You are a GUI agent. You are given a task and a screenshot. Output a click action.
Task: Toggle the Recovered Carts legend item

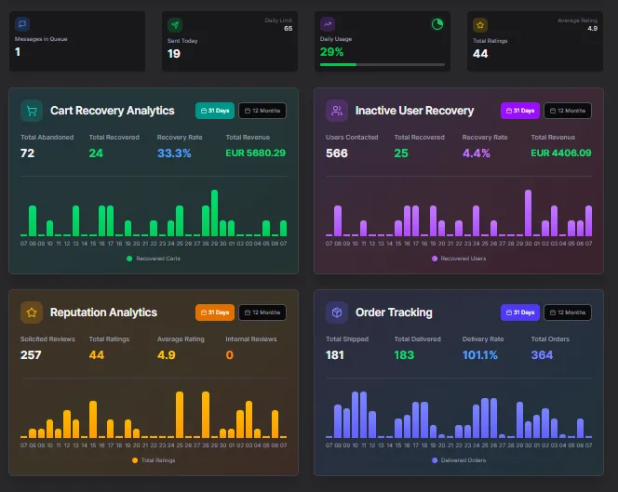click(x=154, y=259)
